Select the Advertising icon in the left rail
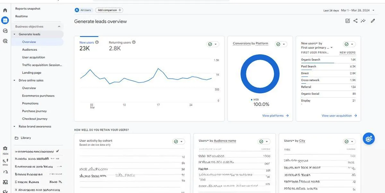Screen dimensions: 385x193 [x=5, y=40]
